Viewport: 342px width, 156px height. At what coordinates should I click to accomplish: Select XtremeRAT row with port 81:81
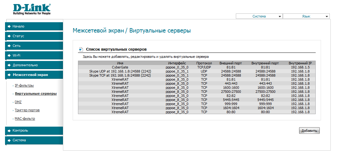point(197,79)
